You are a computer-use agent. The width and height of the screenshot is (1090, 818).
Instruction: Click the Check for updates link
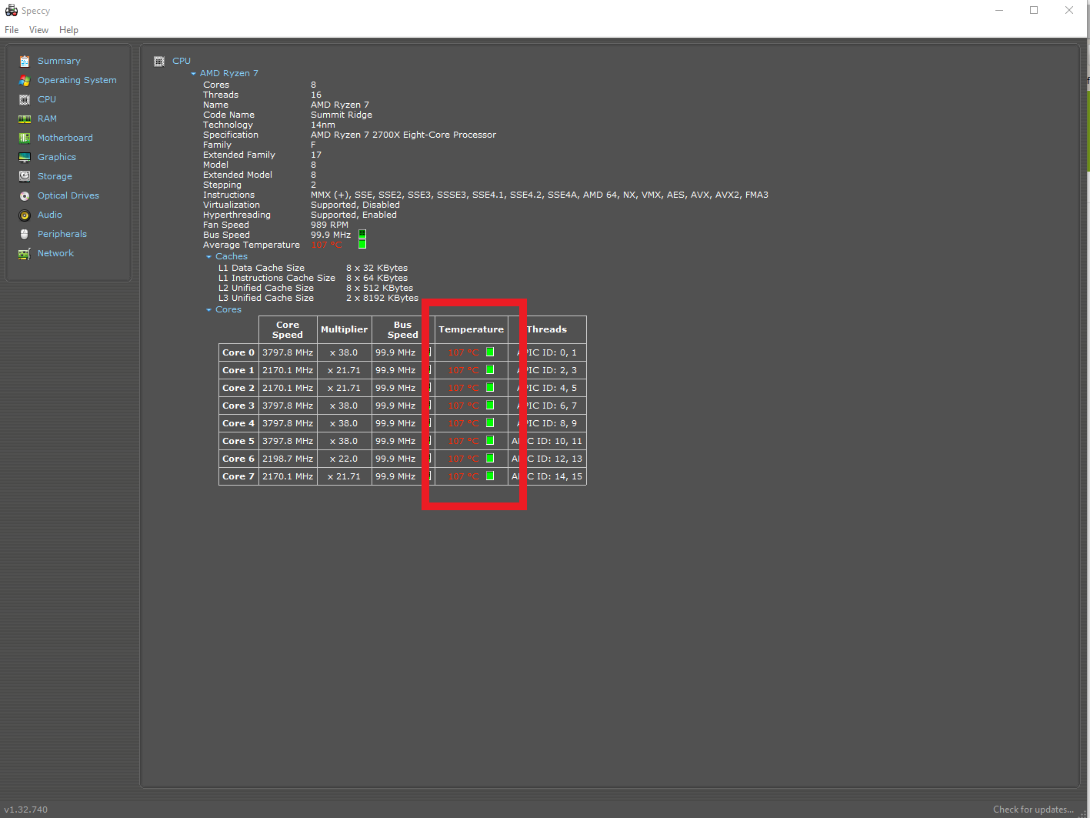(x=1033, y=809)
